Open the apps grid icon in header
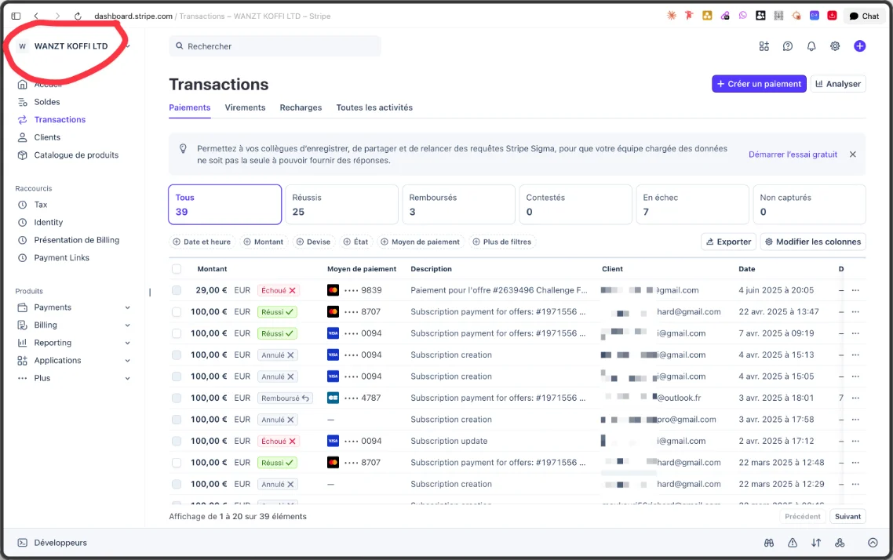Viewport: 893px width, 560px height. pos(764,46)
